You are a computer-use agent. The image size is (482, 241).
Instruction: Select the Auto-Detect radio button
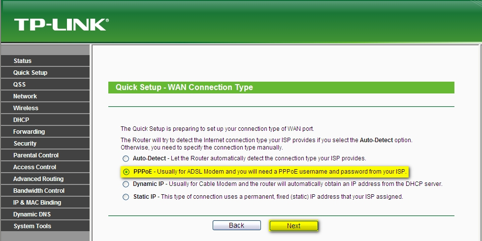126,159
